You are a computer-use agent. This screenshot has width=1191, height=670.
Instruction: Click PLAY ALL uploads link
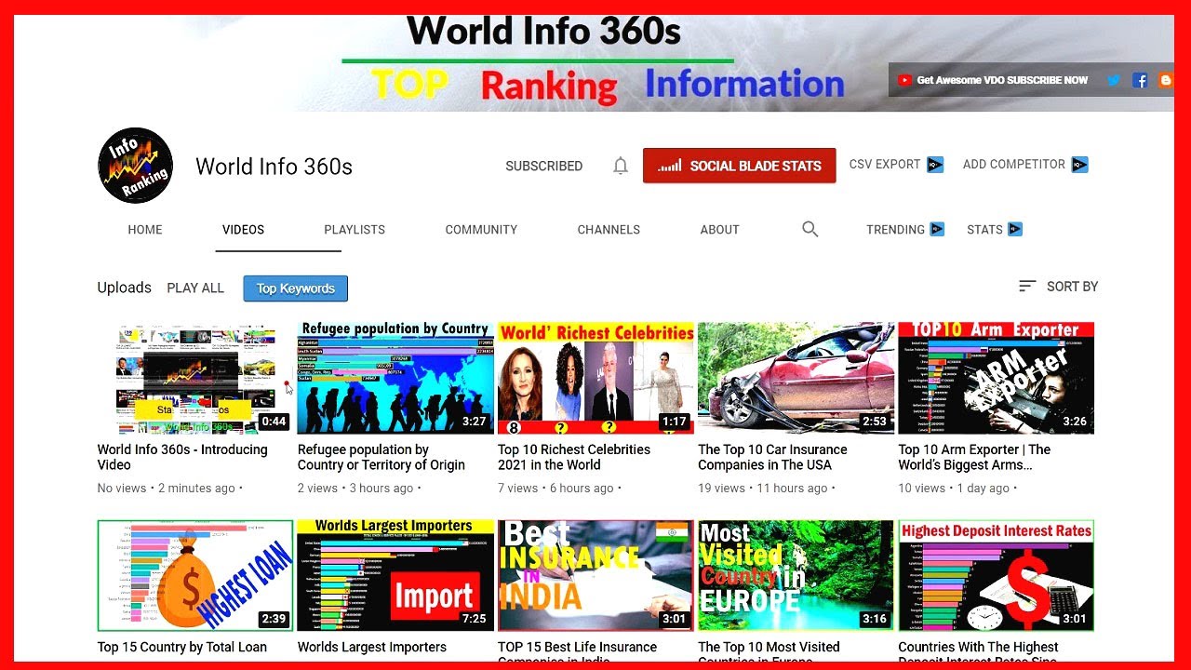click(x=195, y=288)
